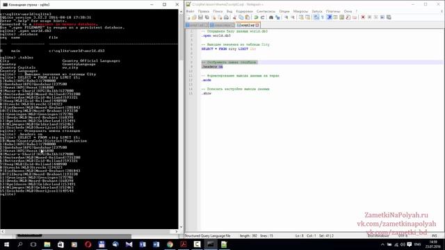Toggle Show All Characters icon
445x250 pixels.
pyautogui.click(x=323, y=17)
